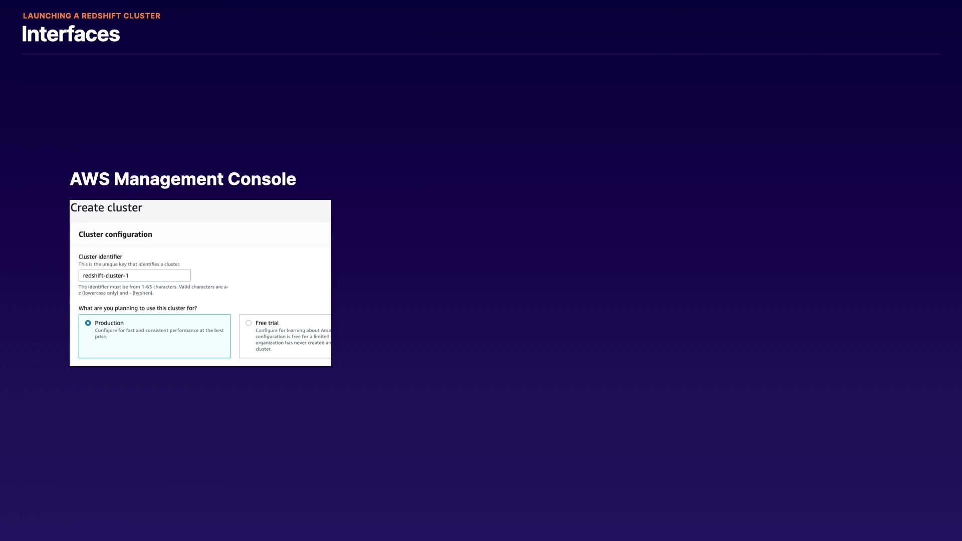Click the Interfaces slide title
The height and width of the screenshot is (541, 962).
[71, 34]
